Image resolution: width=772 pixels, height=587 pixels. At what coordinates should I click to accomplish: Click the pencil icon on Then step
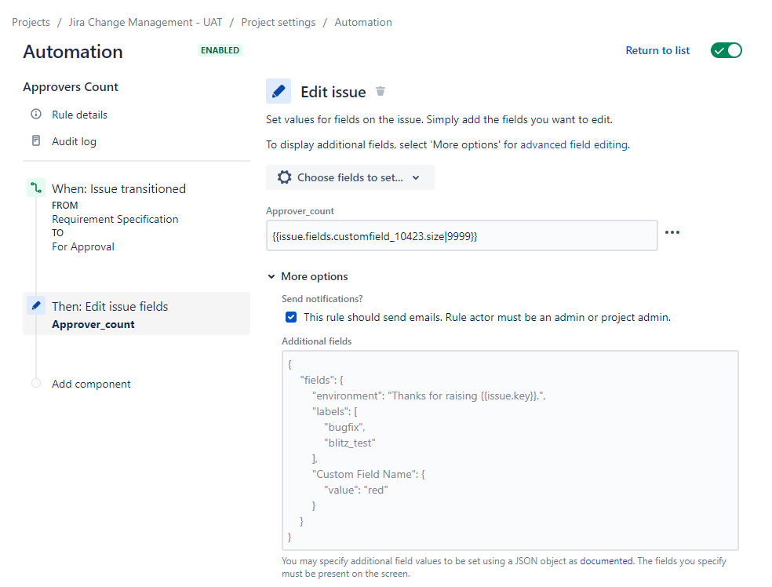36,306
